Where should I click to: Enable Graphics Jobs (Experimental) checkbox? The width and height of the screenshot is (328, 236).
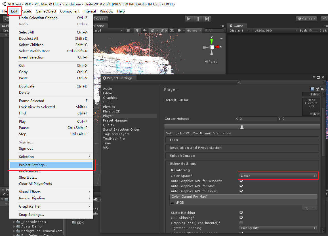click(241, 223)
